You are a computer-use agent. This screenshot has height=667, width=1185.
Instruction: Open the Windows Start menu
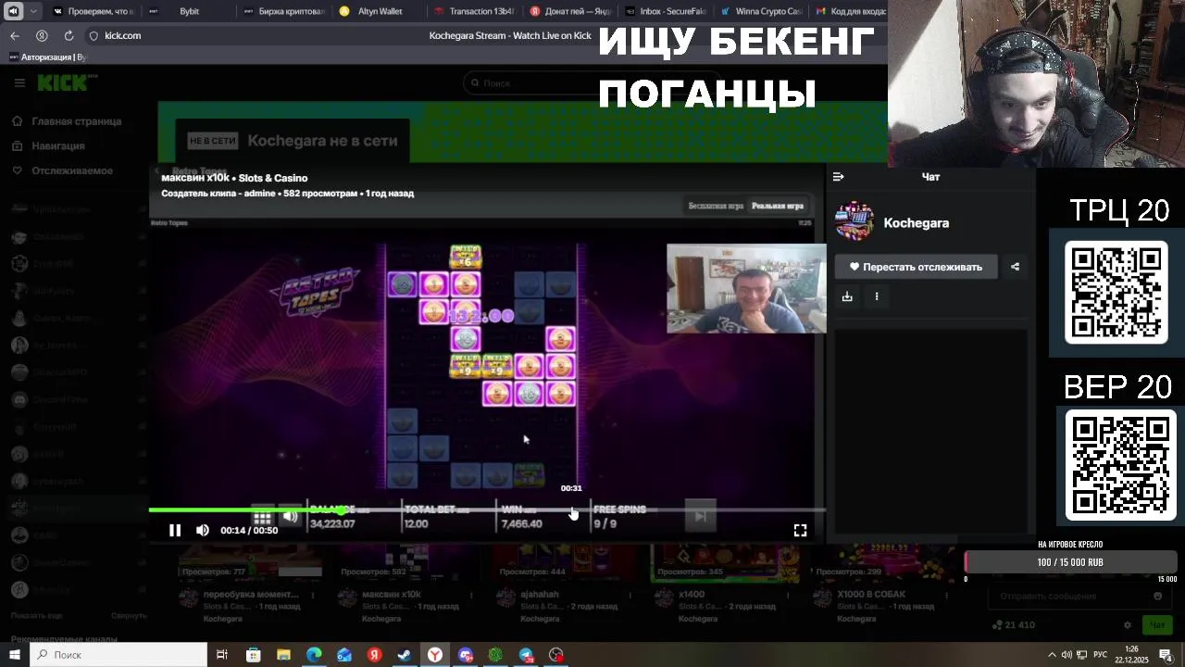(x=14, y=655)
